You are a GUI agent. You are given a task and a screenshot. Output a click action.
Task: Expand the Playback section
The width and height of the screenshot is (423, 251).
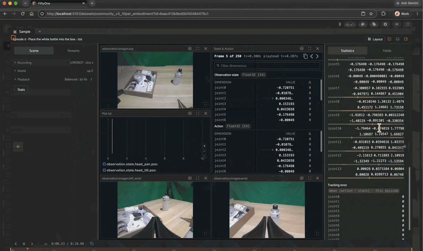(53, 79)
